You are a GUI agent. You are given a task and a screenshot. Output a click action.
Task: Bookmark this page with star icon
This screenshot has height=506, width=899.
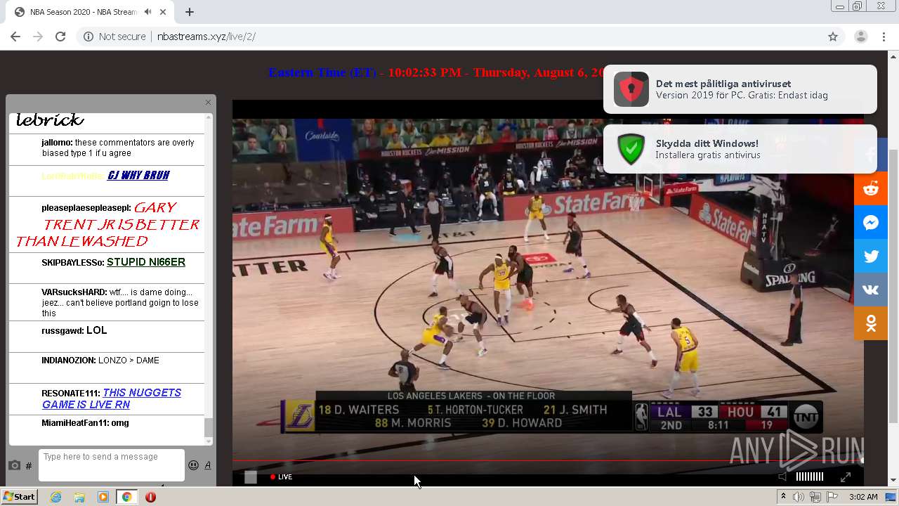click(833, 37)
